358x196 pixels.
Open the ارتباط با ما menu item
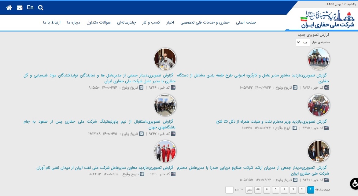coord(52,22)
